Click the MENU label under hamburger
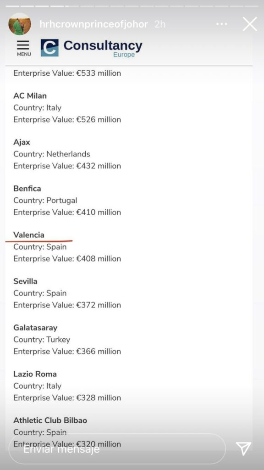Image resolution: width=264 pixels, height=470 pixels. [24, 54]
